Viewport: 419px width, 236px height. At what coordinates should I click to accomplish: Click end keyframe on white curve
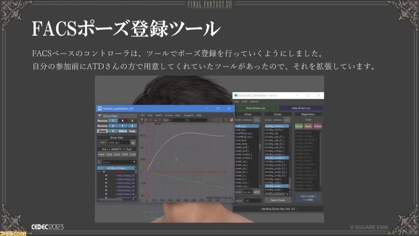coord(226,136)
